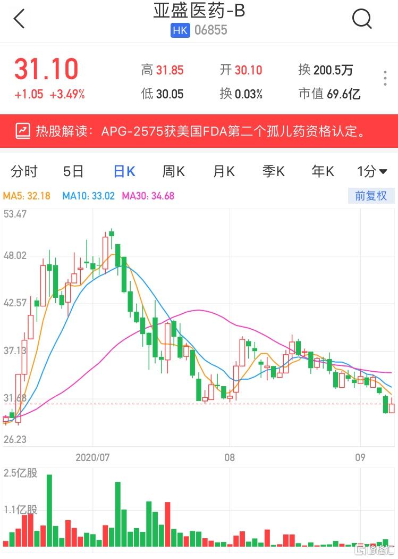This screenshot has width=398, height=559.
Task: Select the 周K weekly chart tab
Action: click(174, 171)
